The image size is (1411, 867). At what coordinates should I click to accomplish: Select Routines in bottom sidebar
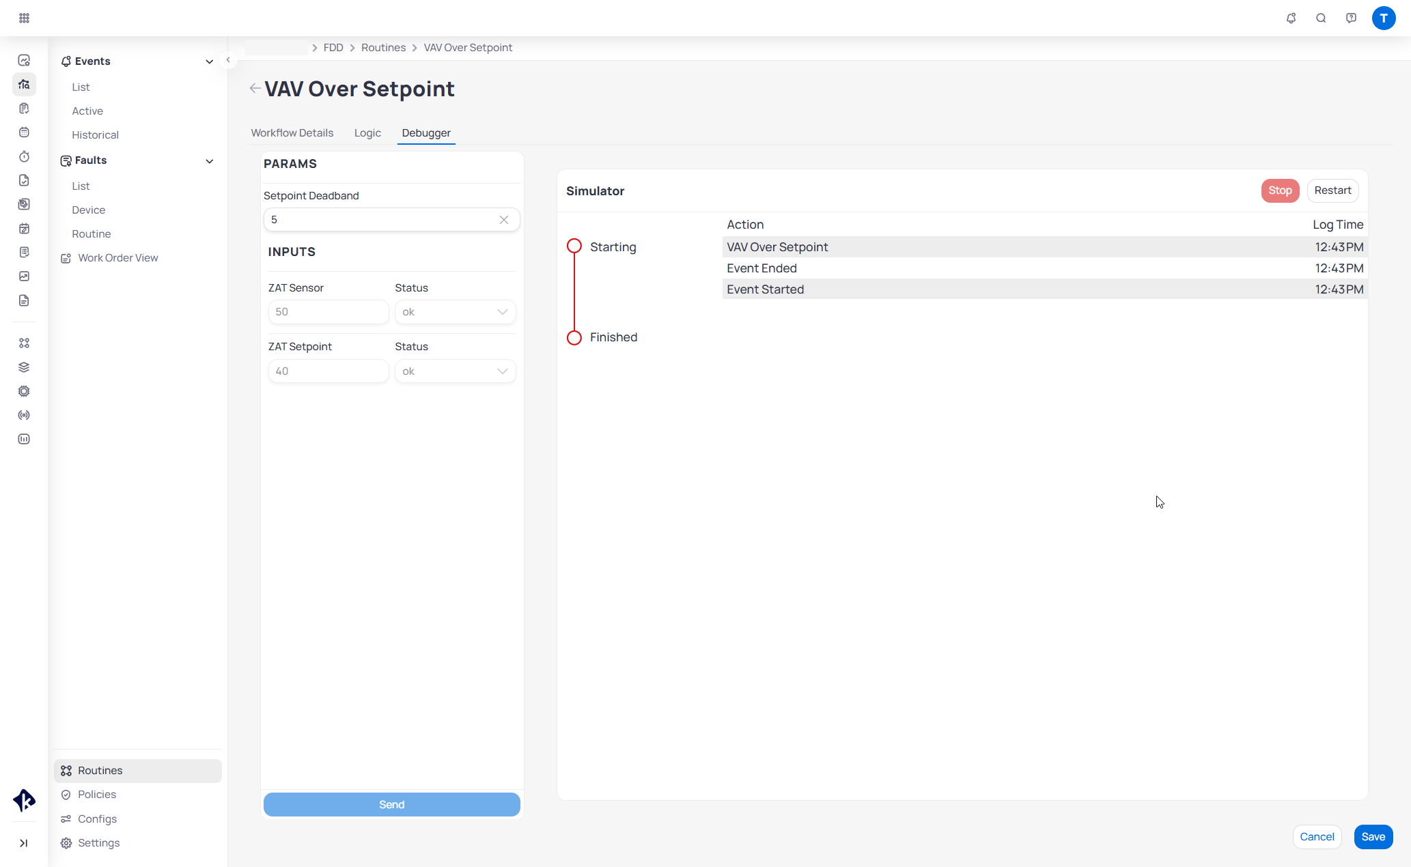(x=138, y=771)
